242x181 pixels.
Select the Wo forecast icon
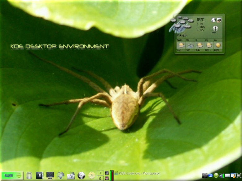209,45
